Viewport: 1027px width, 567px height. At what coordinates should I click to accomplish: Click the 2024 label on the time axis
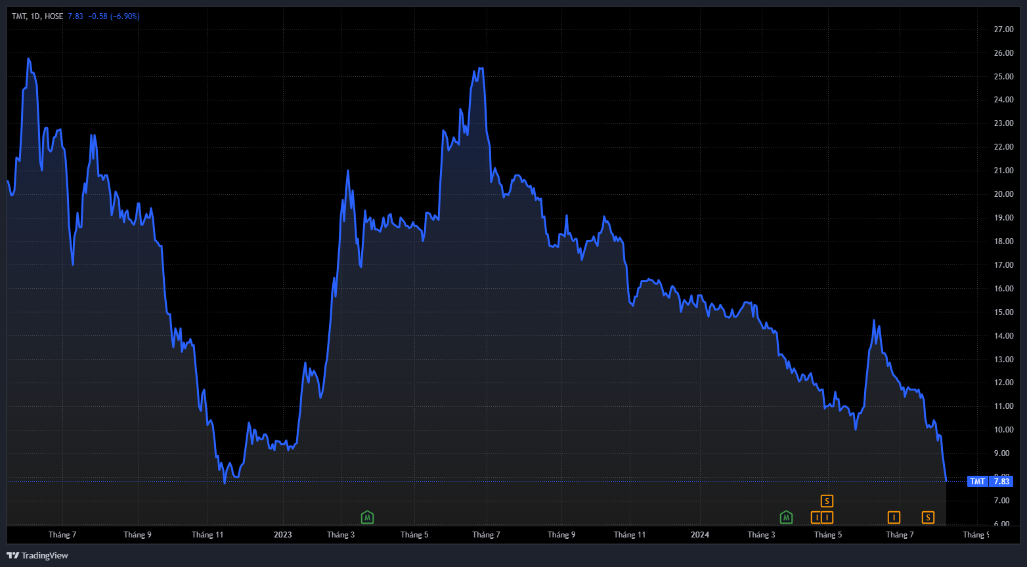coord(700,535)
